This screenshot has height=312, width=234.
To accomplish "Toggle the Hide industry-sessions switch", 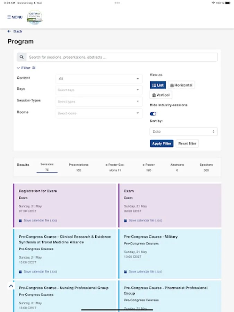I will pyautogui.click(x=153, y=114).
